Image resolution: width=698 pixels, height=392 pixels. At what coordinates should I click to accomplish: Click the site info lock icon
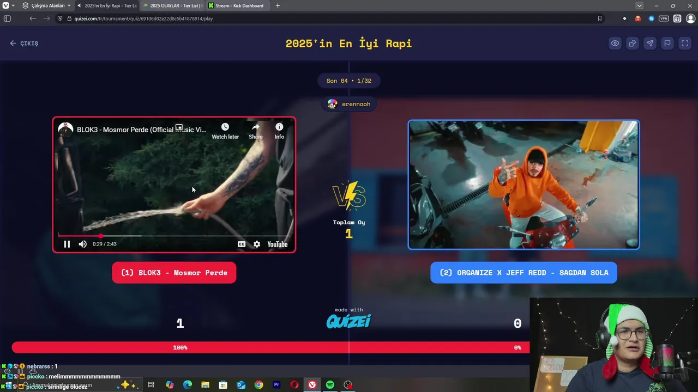pyautogui.click(x=69, y=19)
